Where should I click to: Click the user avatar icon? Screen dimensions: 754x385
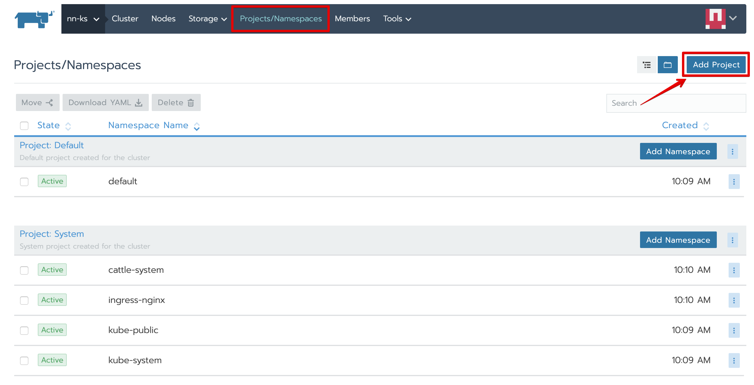coord(715,19)
